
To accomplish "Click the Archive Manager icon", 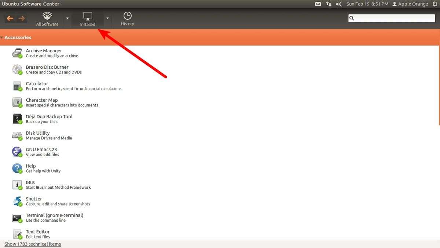I will 17,53.
